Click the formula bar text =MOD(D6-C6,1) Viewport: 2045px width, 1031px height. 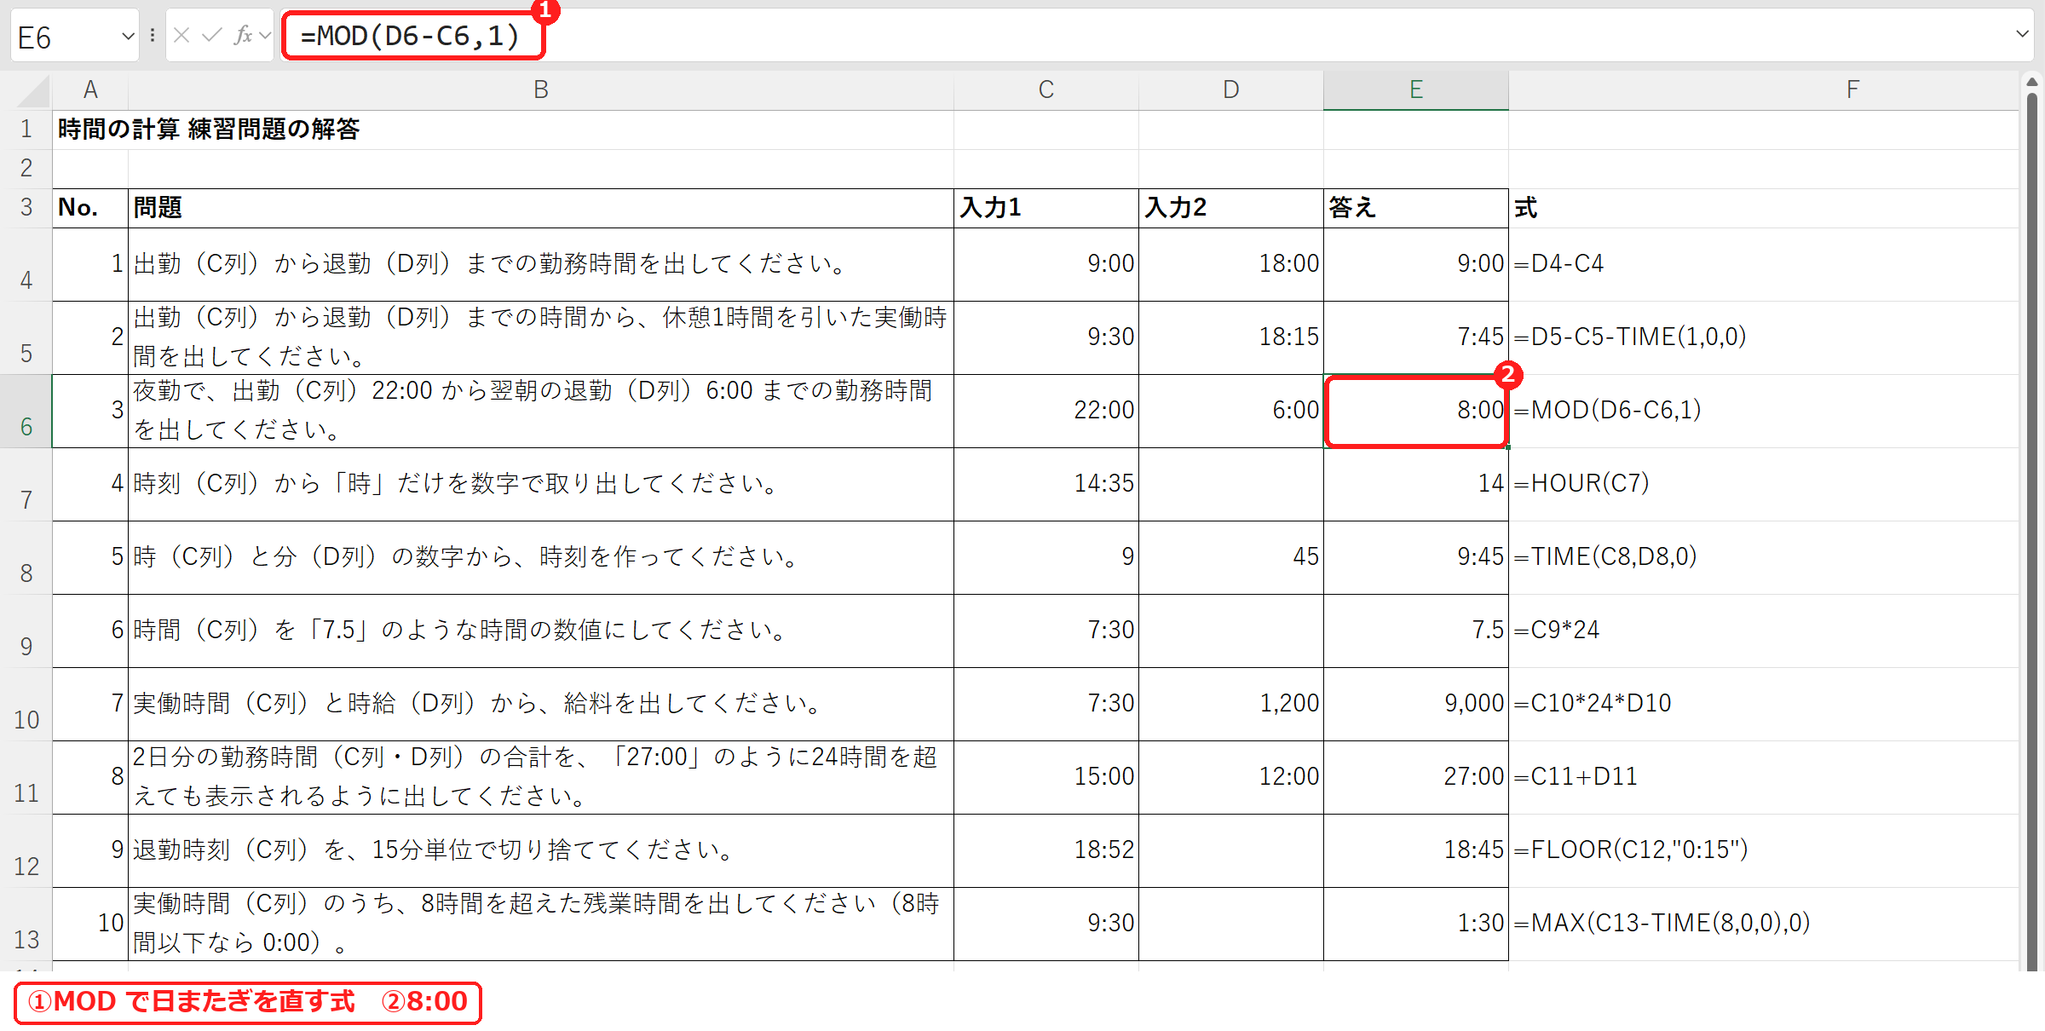point(410,36)
